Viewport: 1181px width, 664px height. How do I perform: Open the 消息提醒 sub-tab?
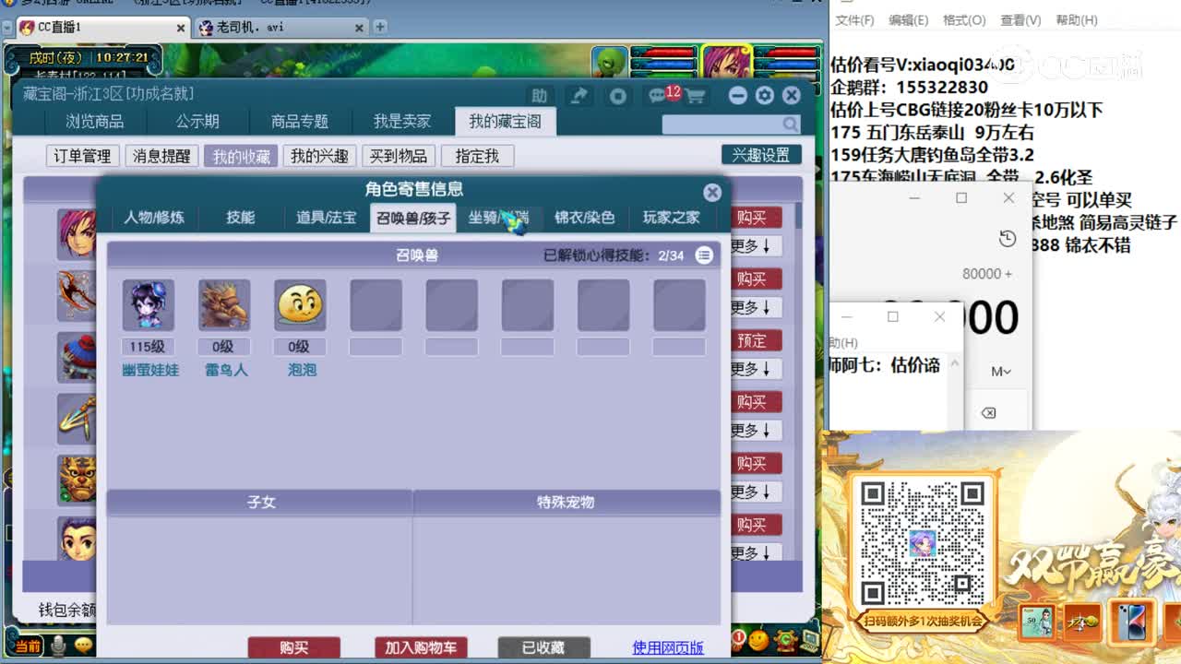161,156
